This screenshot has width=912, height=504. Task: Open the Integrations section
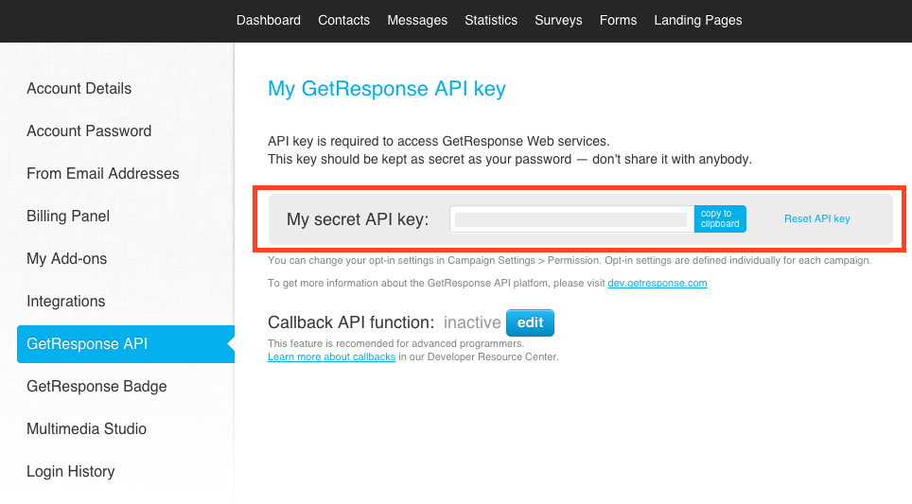[x=66, y=302]
